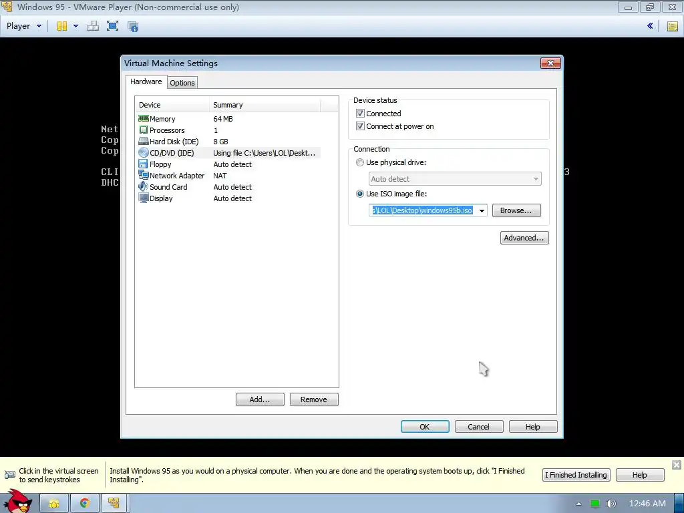Select the Processors device icon

[x=144, y=130]
